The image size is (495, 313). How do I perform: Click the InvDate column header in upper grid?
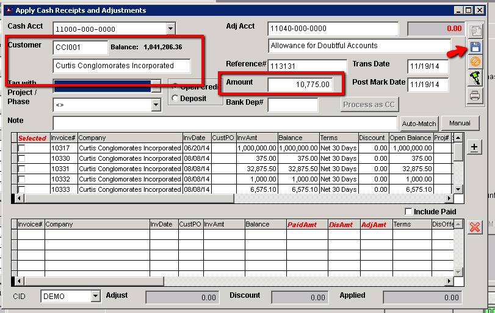195,138
